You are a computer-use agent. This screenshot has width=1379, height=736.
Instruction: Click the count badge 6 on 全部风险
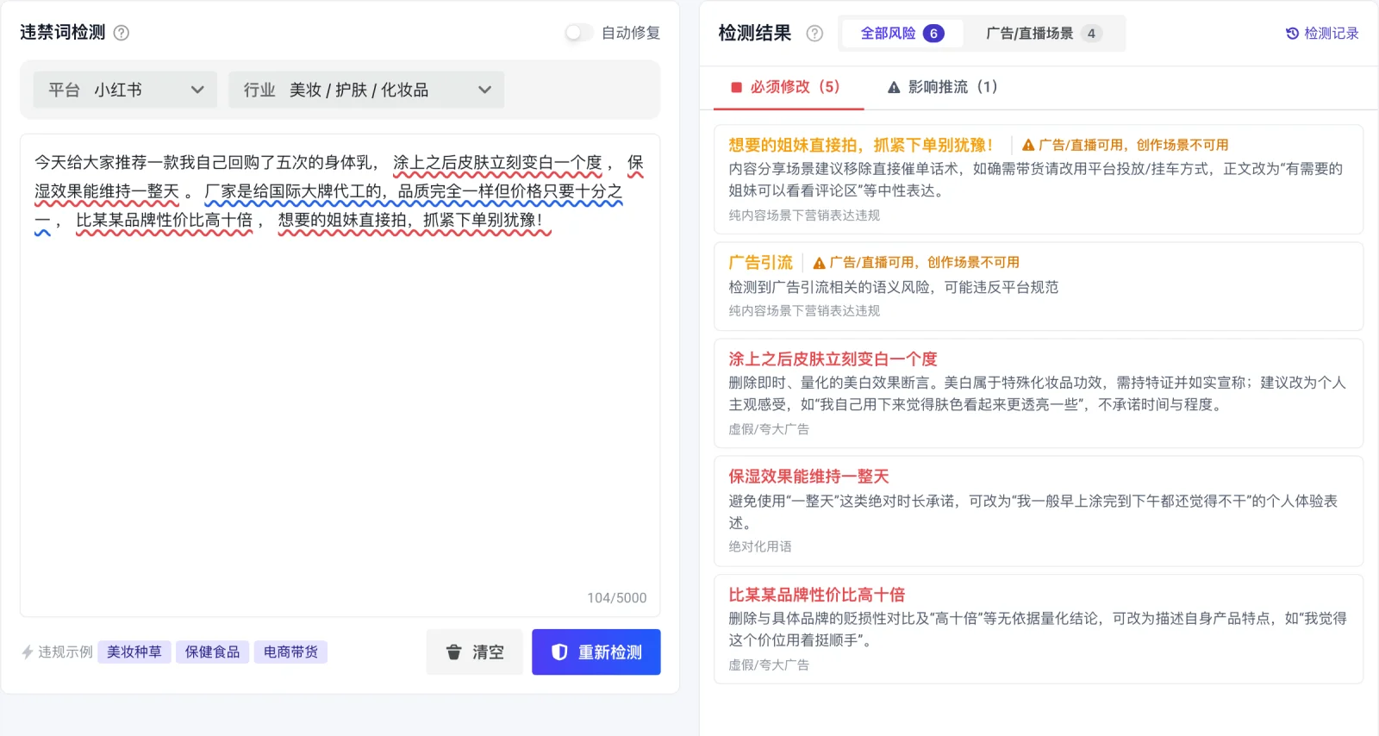933,34
